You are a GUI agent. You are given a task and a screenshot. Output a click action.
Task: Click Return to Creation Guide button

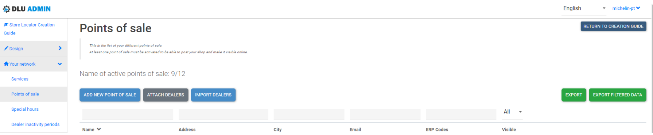pos(613,26)
